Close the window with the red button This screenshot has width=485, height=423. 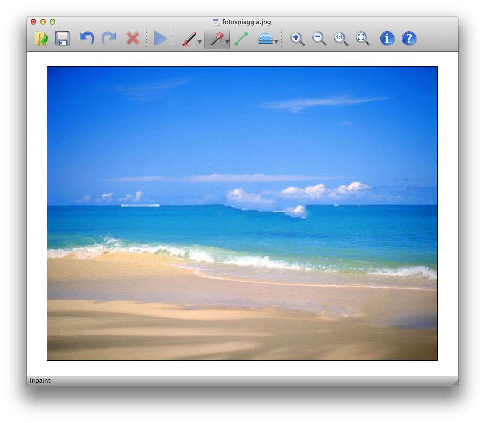34,22
